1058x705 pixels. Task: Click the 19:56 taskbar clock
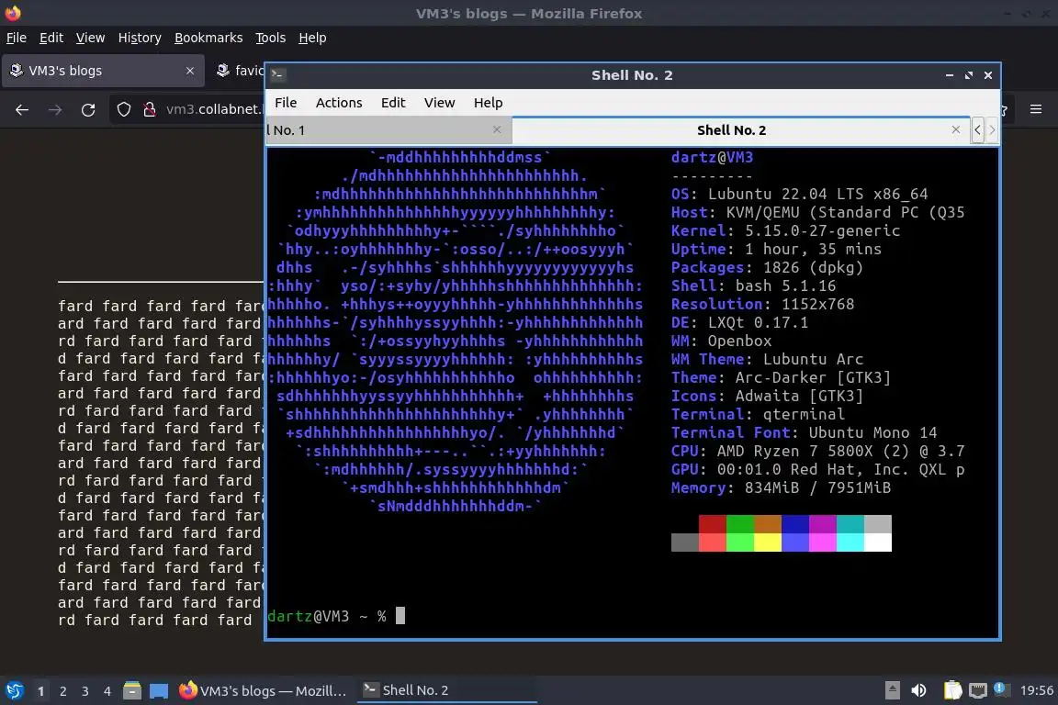(x=1036, y=690)
